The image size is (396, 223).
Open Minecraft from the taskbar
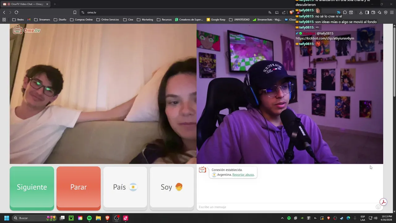point(71,218)
